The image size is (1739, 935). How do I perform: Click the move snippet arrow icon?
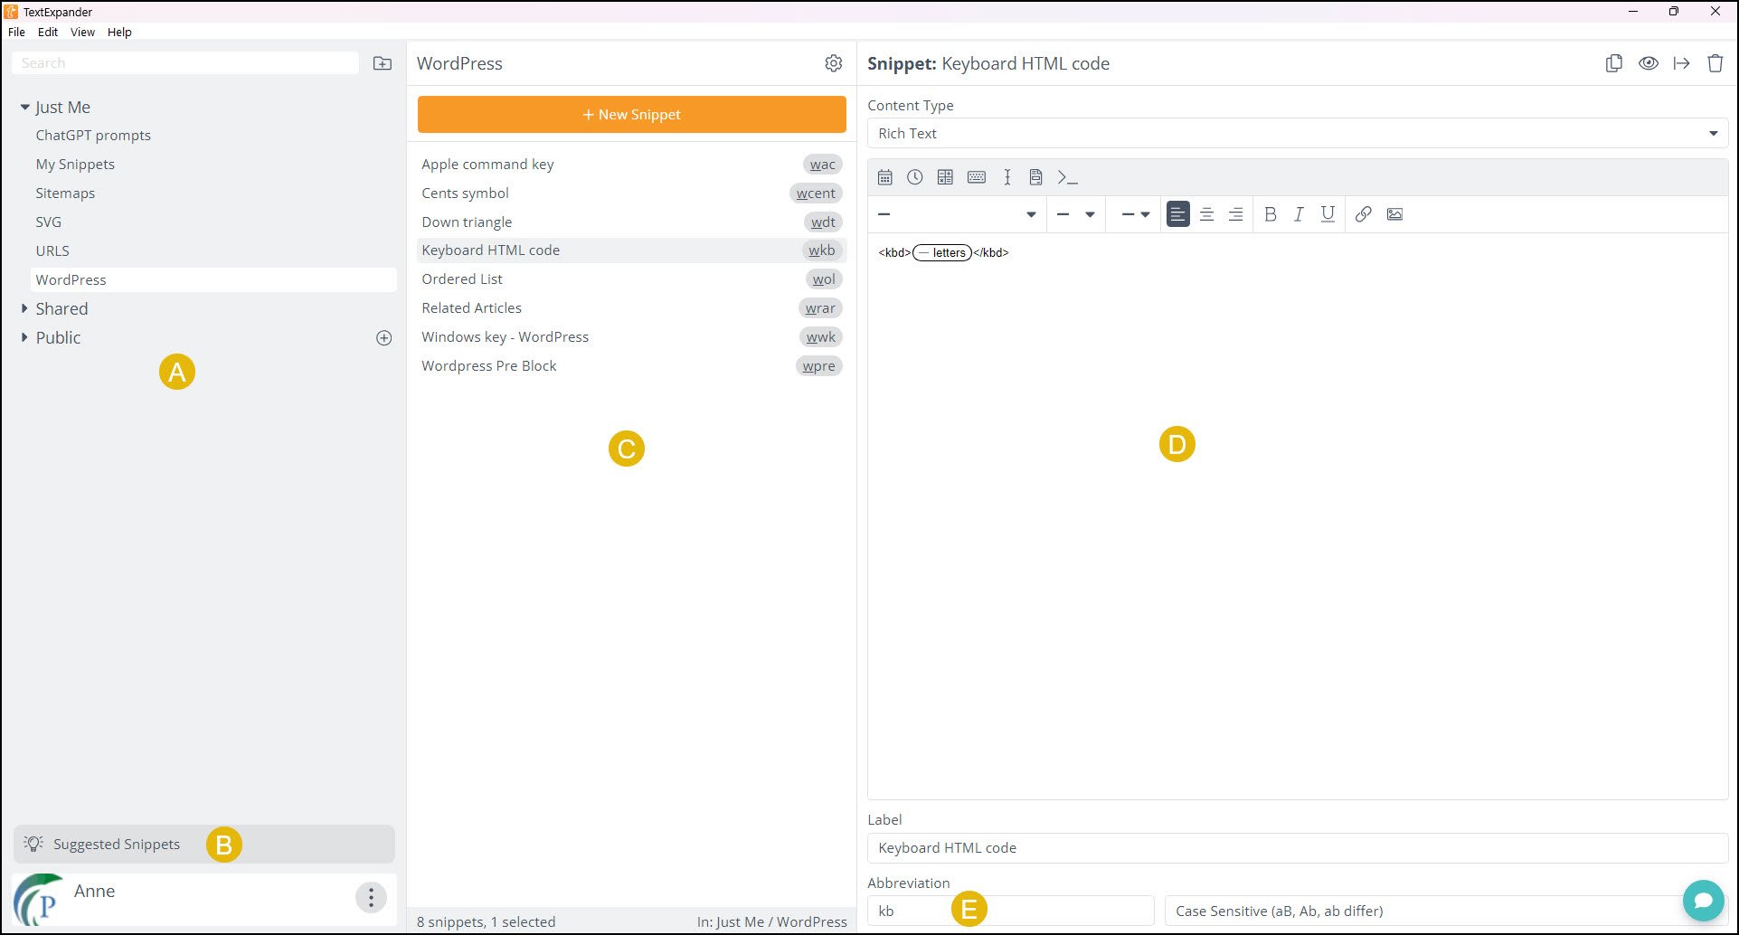click(x=1682, y=63)
